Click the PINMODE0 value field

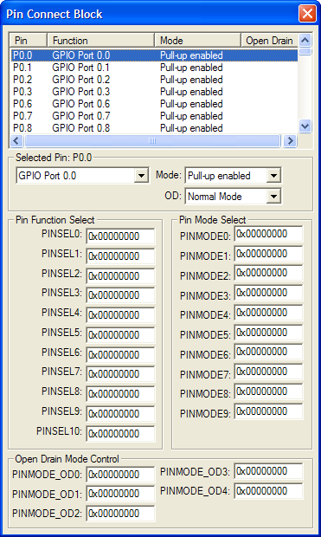pos(268,234)
